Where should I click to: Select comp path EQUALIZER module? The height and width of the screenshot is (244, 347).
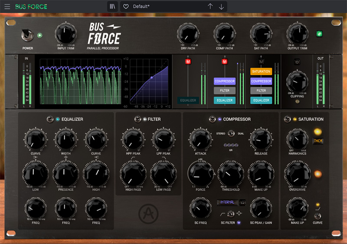click(225, 100)
